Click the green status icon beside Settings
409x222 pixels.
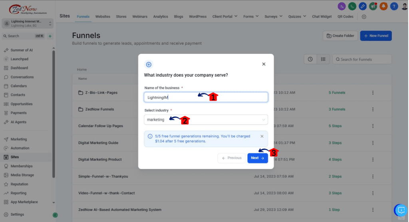pos(55,215)
